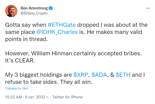Click the "points in thread." line
The width and height of the screenshot is (155, 104).
(x=26, y=39)
